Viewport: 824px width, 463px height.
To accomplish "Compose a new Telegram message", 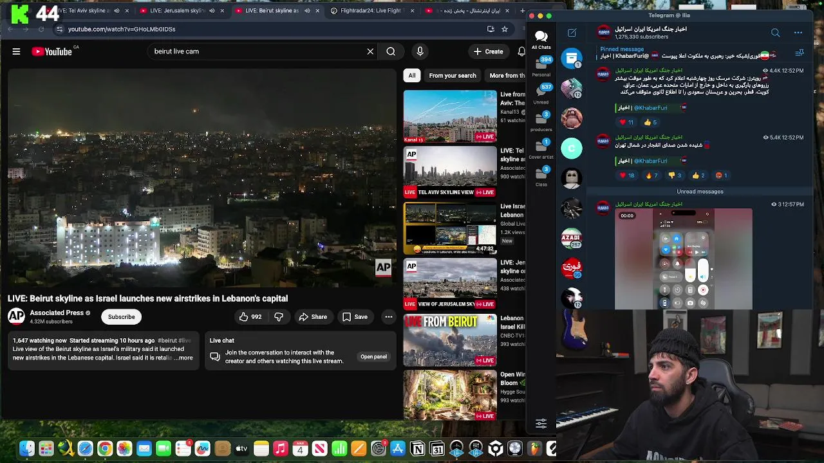I will pos(572,33).
